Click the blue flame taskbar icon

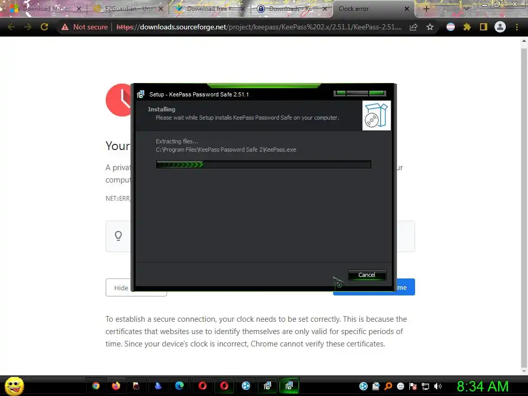click(158, 386)
